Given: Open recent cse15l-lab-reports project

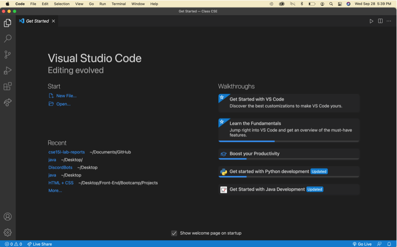Looking at the screenshot, I should tap(66, 152).
